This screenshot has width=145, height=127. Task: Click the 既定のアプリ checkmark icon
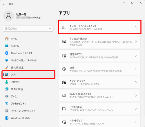tap(64, 56)
